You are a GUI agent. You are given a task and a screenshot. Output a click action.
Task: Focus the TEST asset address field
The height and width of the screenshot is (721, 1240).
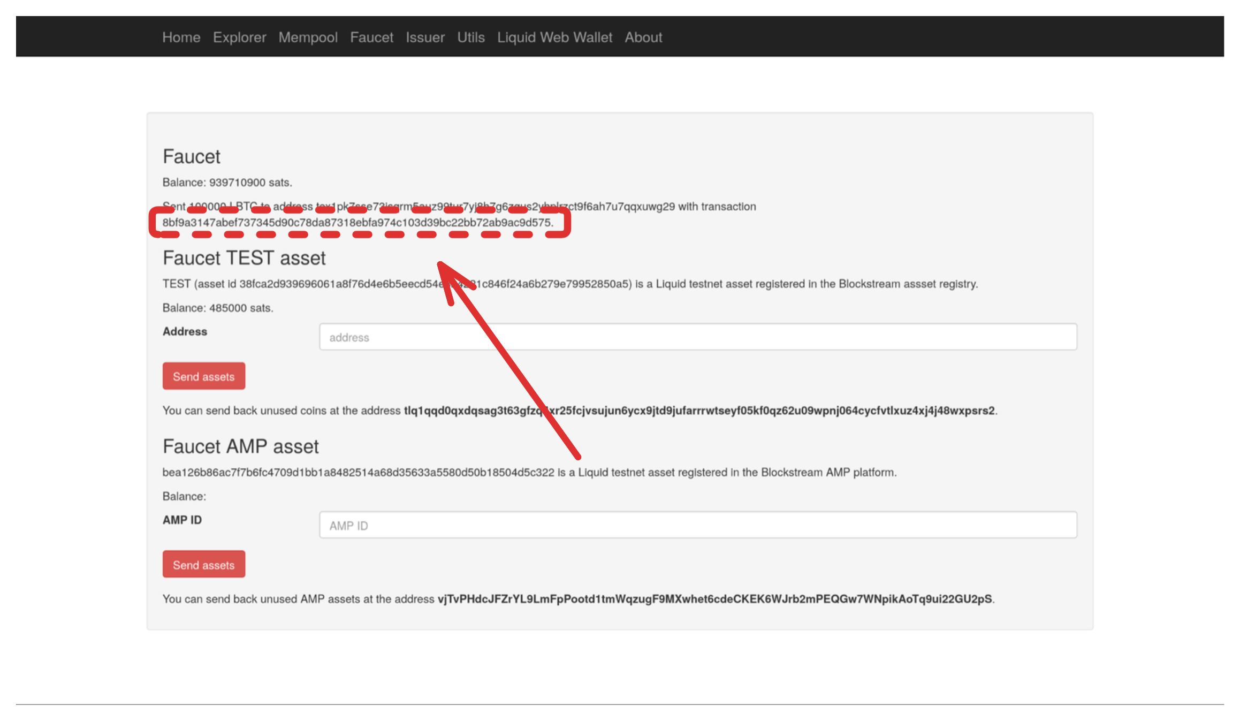pyautogui.click(x=697, y=337)
